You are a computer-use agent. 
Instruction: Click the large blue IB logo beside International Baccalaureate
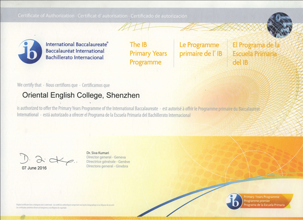point(30,51)
